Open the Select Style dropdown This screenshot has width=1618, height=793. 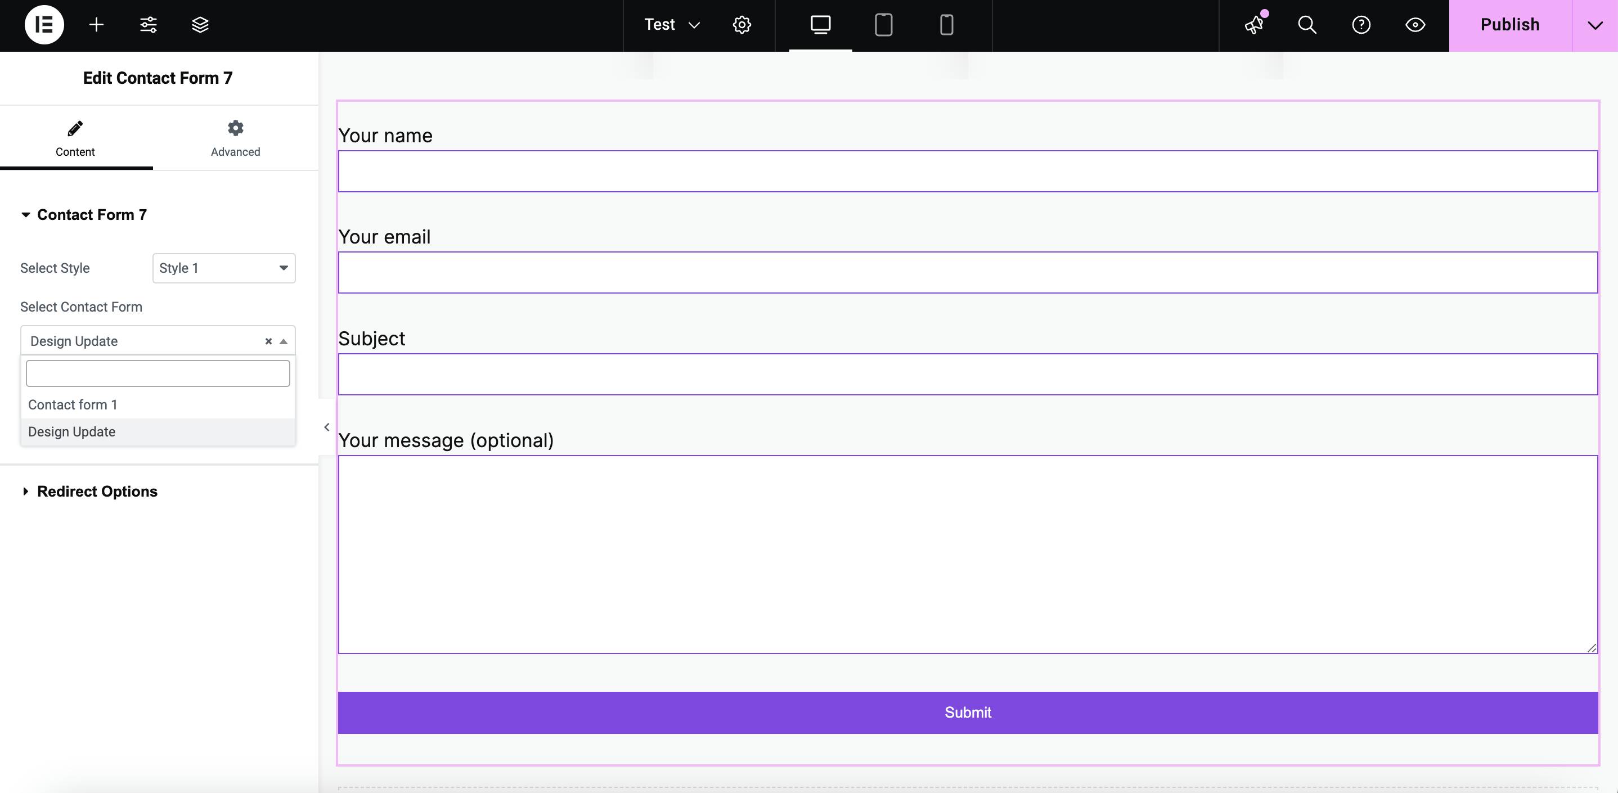tap(223, 268)
